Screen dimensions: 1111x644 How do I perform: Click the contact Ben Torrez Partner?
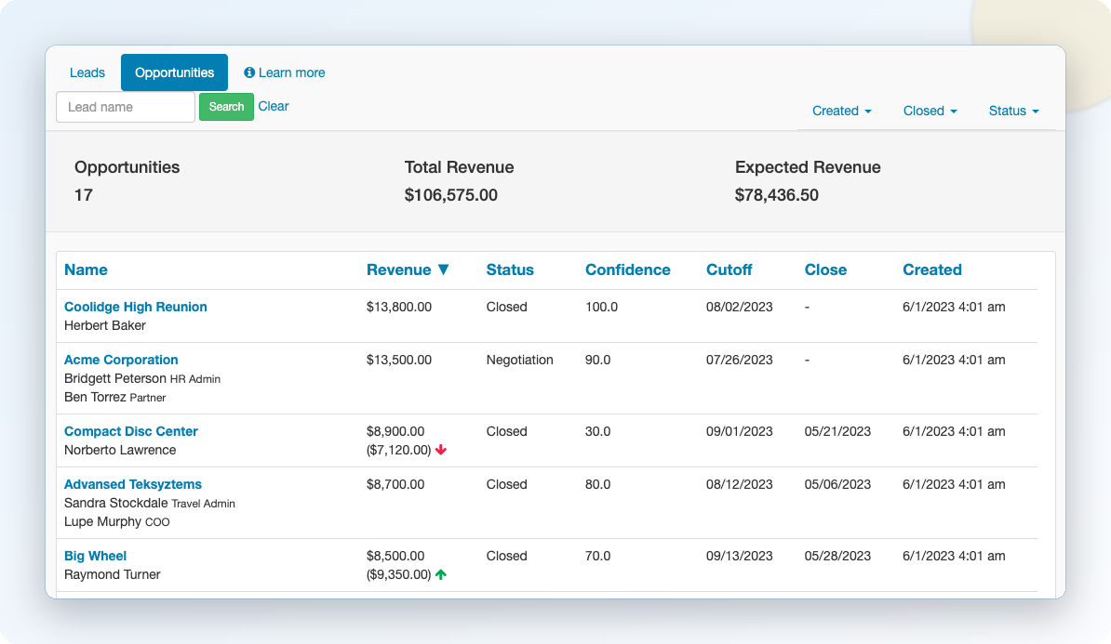(x=114, y=397)
